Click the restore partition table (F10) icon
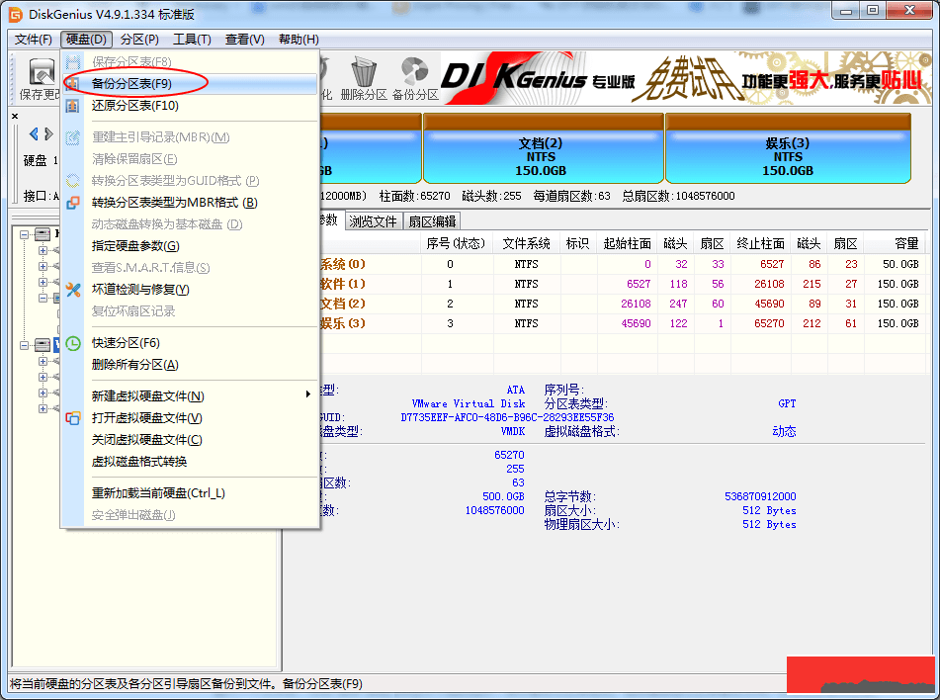Screen dimensions: 940x700 pos(72,106)
